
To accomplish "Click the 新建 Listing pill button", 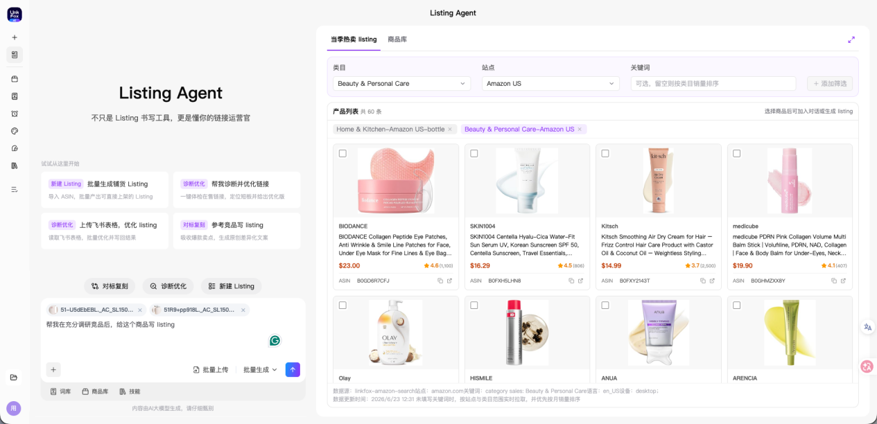I will tap(232, 286).
